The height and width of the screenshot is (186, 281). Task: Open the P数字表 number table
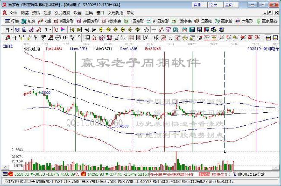pyautogui.click(x=111, y=21)
